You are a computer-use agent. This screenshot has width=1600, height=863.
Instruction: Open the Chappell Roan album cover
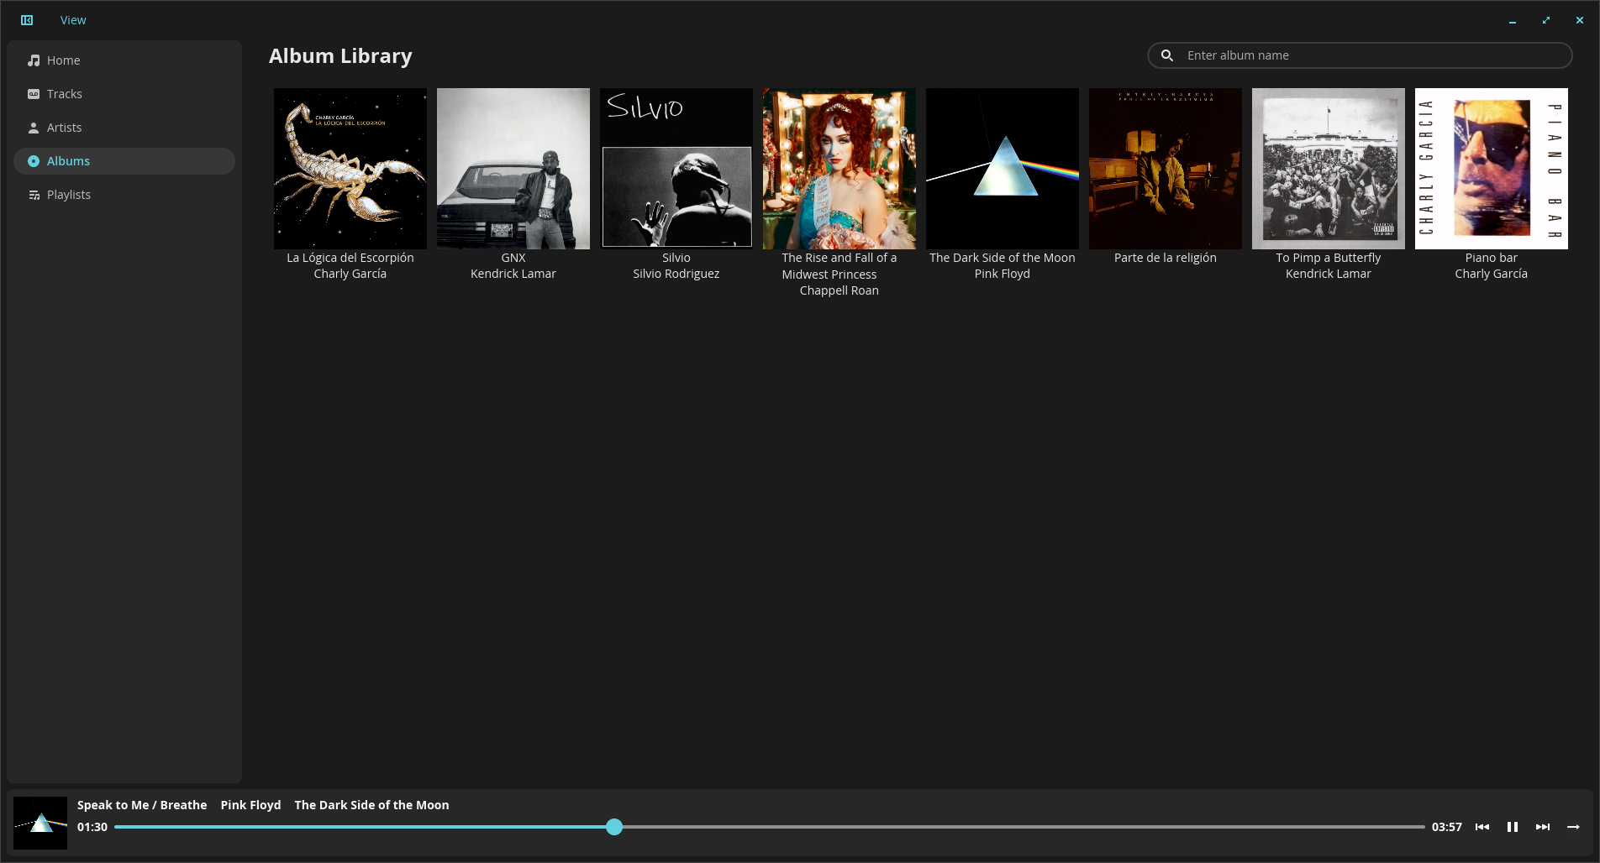[839, 169]
